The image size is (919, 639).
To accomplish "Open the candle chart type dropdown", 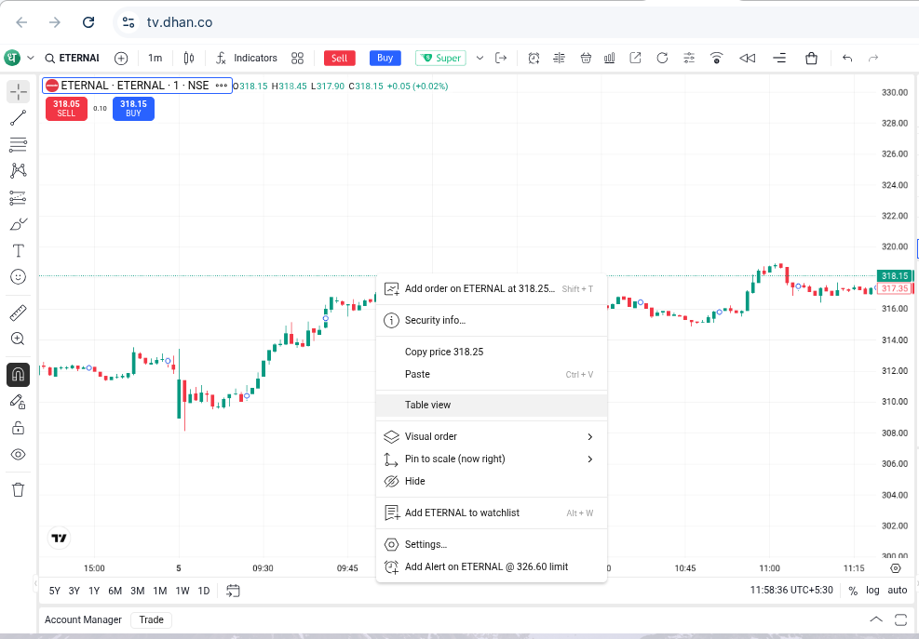I will [189, 58].
